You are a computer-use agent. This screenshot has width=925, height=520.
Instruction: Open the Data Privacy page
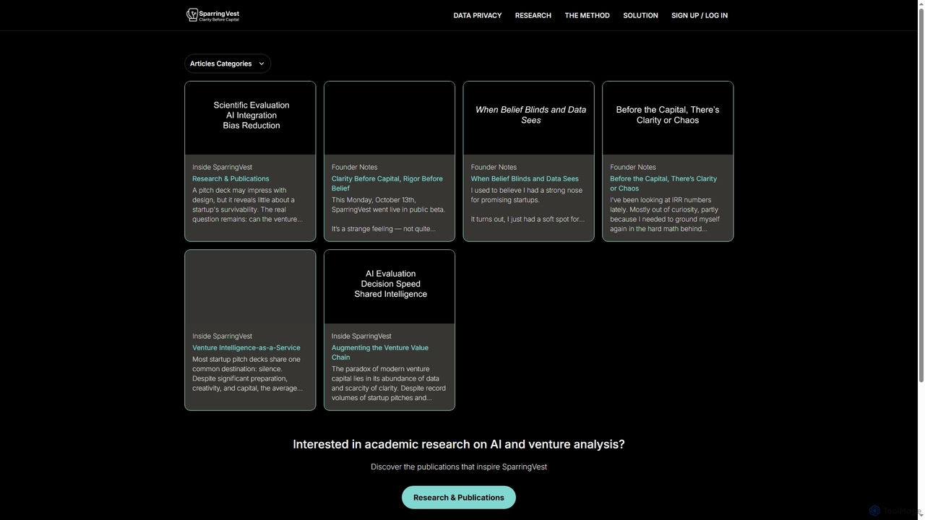478,15
